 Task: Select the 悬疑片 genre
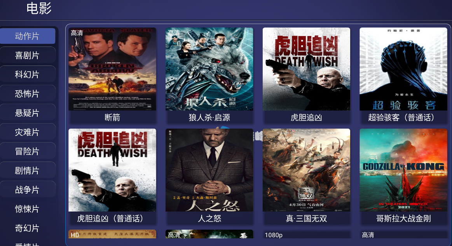click(28, 113)
